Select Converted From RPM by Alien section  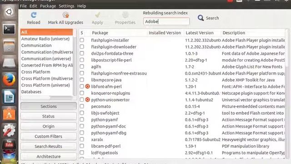tap(46, 65)
